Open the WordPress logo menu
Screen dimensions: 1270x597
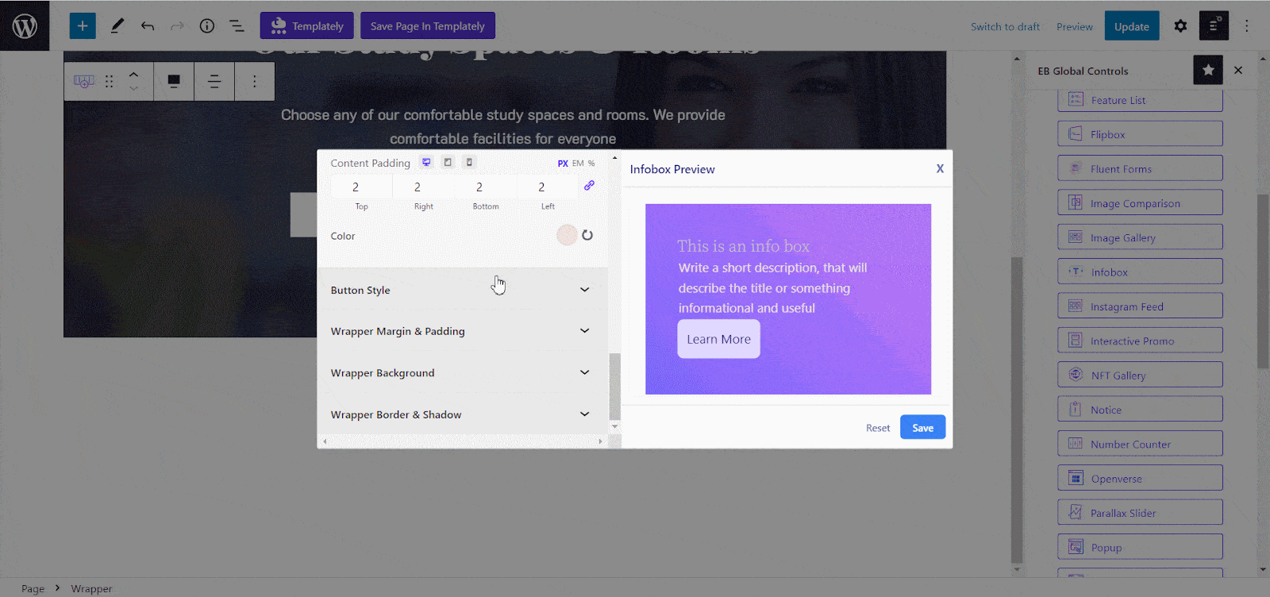(25, 25)
